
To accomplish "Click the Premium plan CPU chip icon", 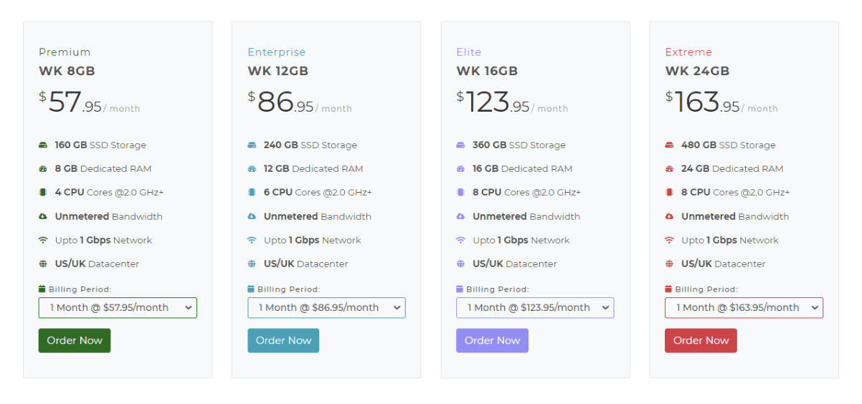I will point(43,193).
